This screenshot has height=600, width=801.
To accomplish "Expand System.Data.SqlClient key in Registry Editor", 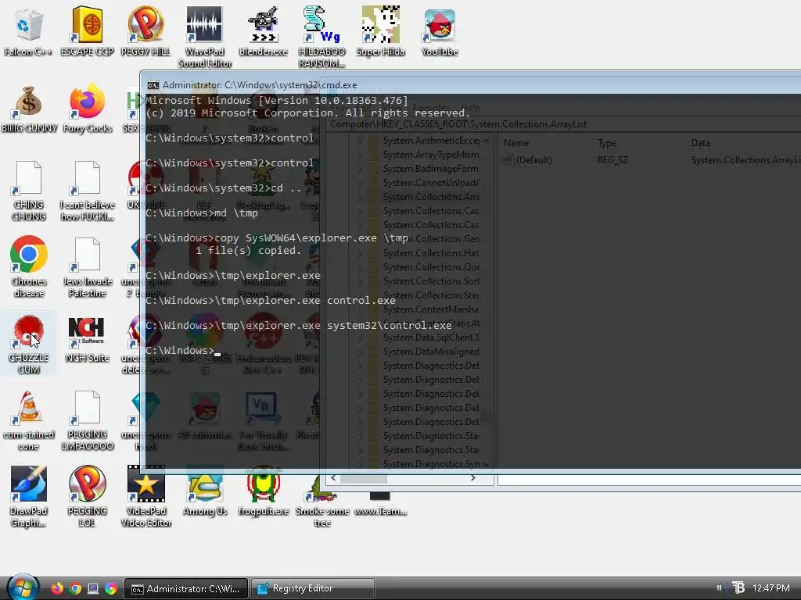I will point(360,337).
